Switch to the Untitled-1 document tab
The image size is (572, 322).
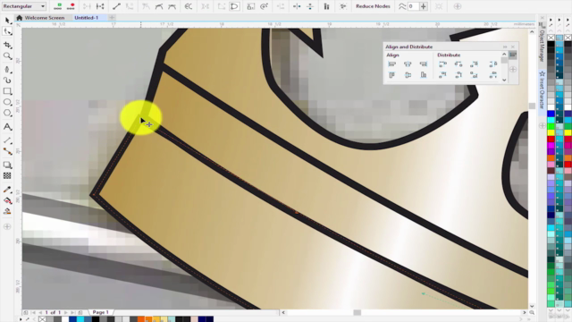(87, 18)
